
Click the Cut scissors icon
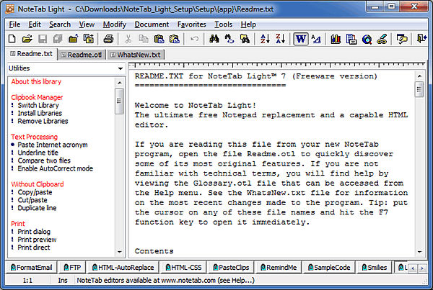pyautogui.click(x=128, y=39)
